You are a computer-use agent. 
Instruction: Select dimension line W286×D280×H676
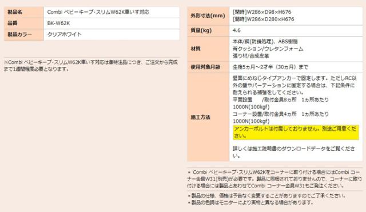point(263,19)
